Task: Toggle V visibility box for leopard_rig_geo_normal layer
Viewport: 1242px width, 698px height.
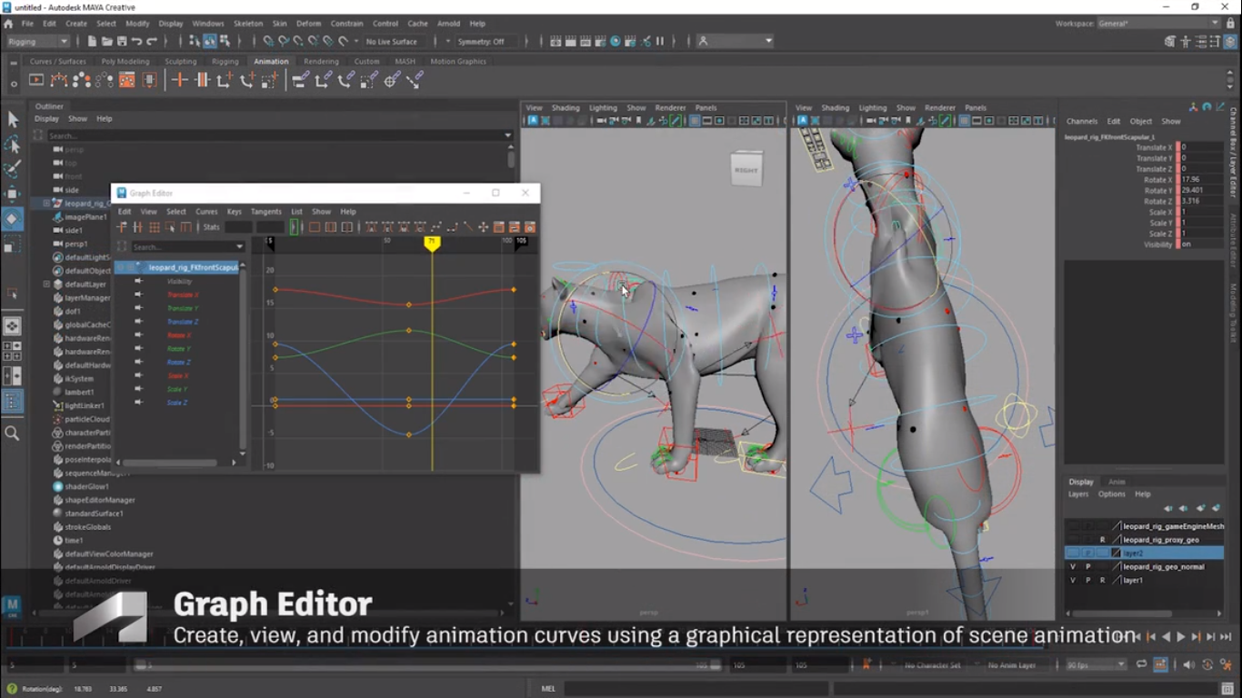Action: coord(1073,566)
